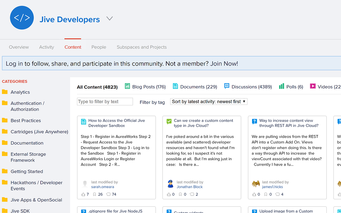This screenshot has width=341, height=213.
Task: Click the comment bubble icon on the Sandbox card
Action: 108,194
